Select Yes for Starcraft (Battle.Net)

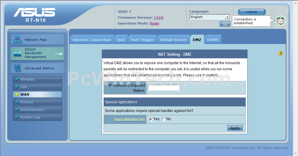tap(151, 119)
